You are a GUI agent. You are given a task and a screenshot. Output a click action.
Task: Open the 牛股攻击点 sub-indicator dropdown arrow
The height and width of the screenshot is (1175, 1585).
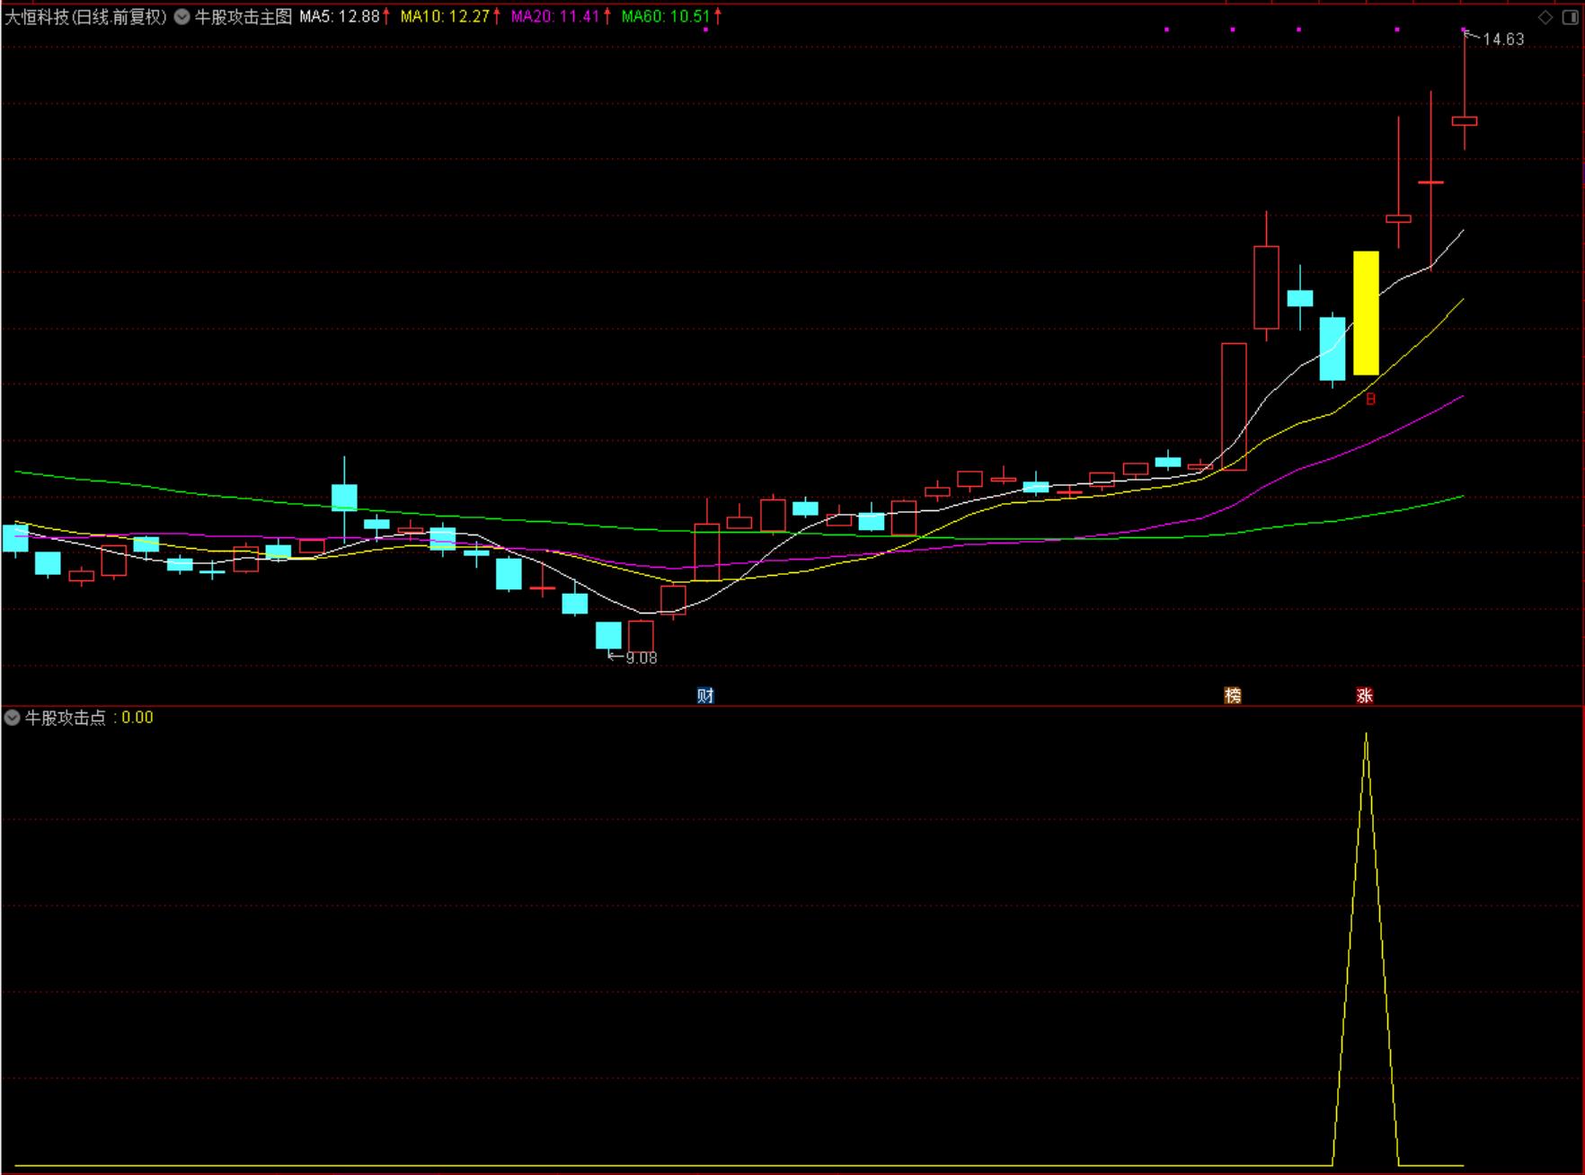(12, 718)
